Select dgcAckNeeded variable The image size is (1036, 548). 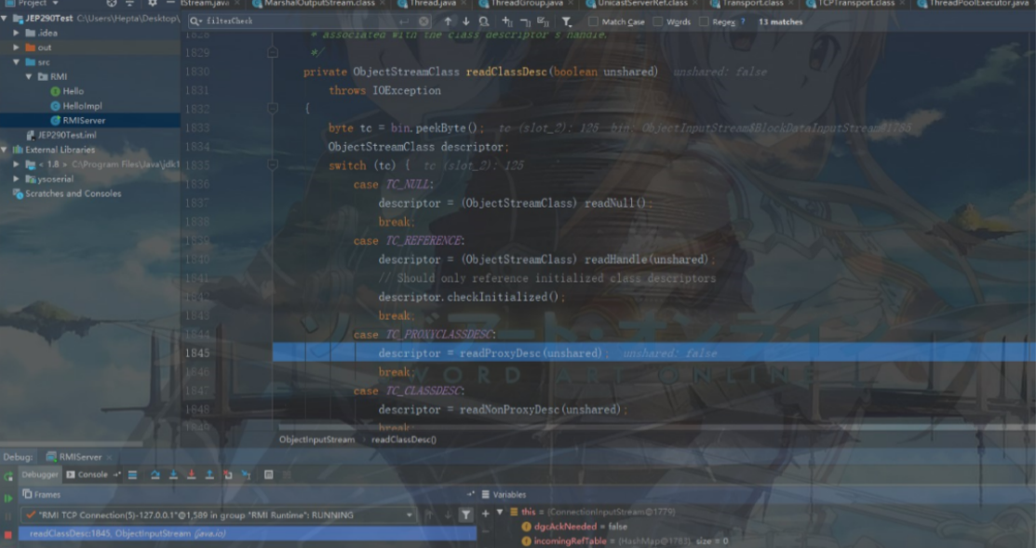[574, 527]
